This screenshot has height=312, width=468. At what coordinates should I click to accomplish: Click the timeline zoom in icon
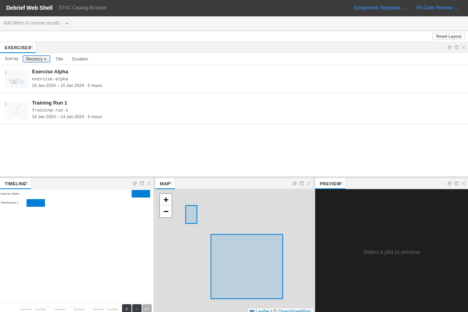click(x=126, y=308)
